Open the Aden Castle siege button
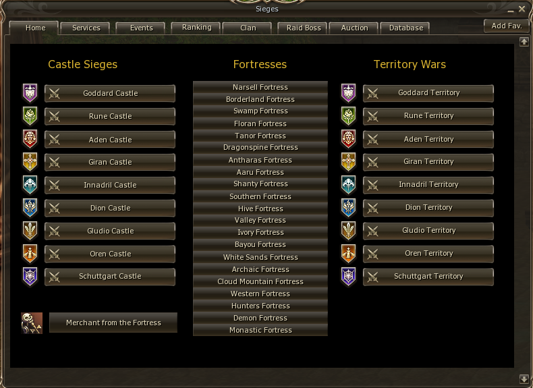The width and height of the screenshot is (533, 388). tap(110, 140)
